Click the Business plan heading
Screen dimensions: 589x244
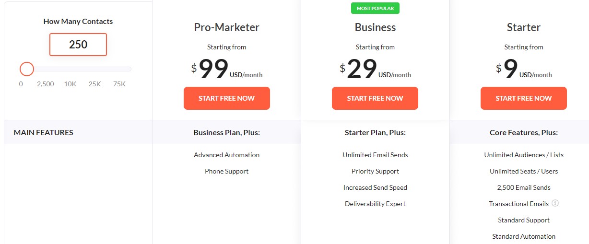(375, 27)
